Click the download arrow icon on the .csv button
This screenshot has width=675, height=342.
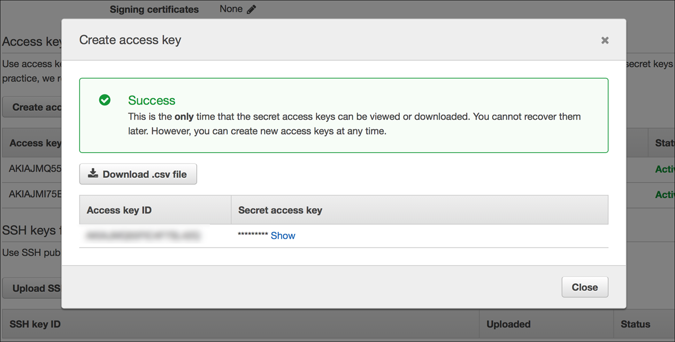click(x=93, y=173)
